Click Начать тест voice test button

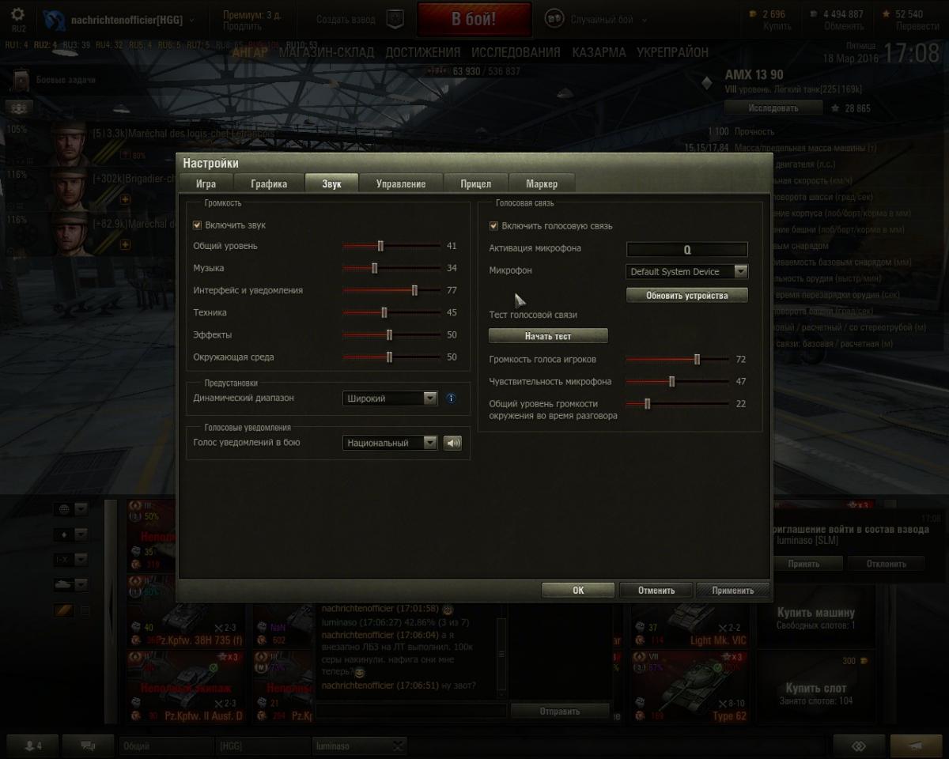click(x=548, y=336)
